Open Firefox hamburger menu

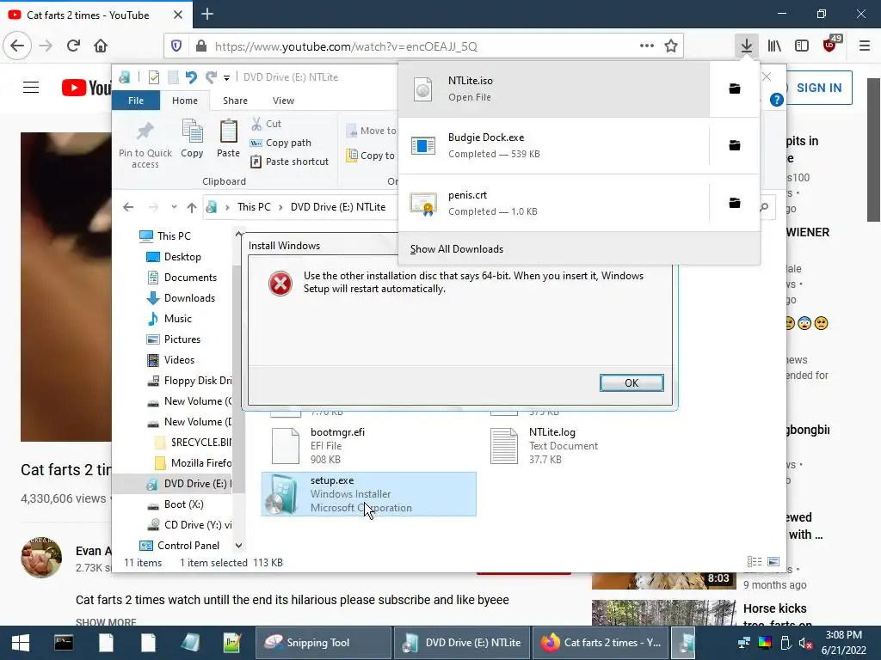[x=864, y=46]
